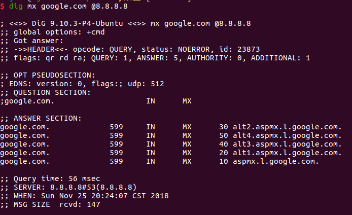Image resolution: width=352 pixels, height=215 pixels.
Task: Click the dig command word in prompt
Action: click(16, 6)
